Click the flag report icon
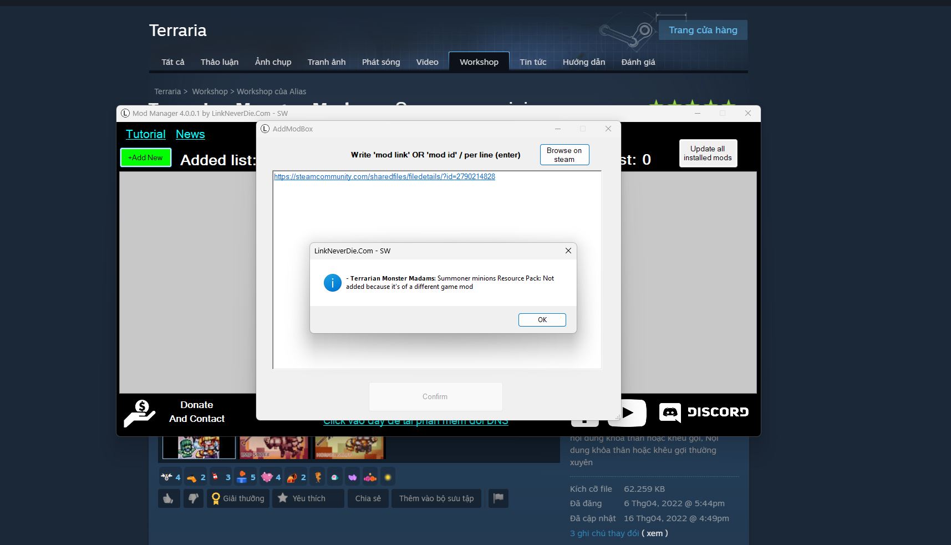The image size is (951, 545). point(498,498)
